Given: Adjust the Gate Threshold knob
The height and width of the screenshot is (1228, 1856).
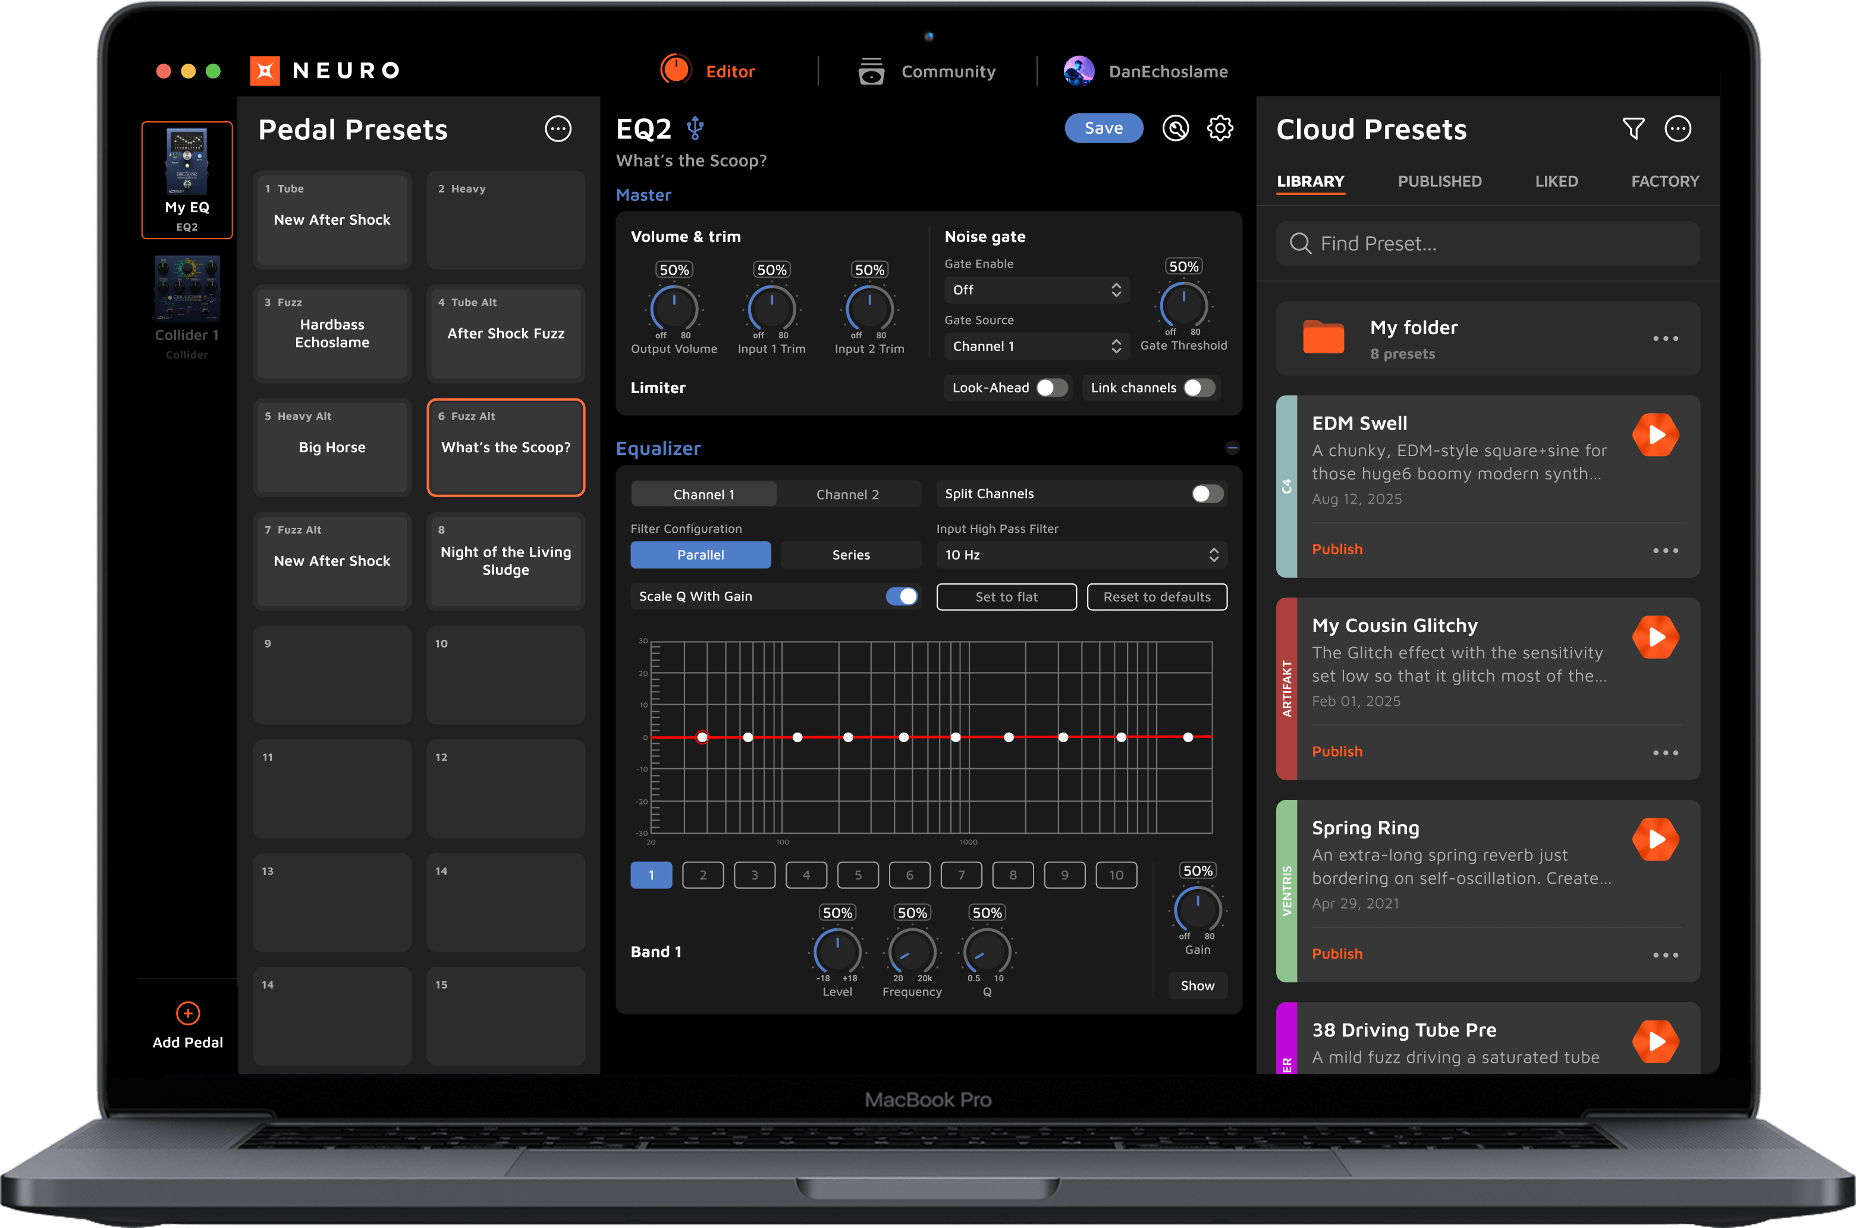Looking at the screenshot, I should click(1183, 306).
